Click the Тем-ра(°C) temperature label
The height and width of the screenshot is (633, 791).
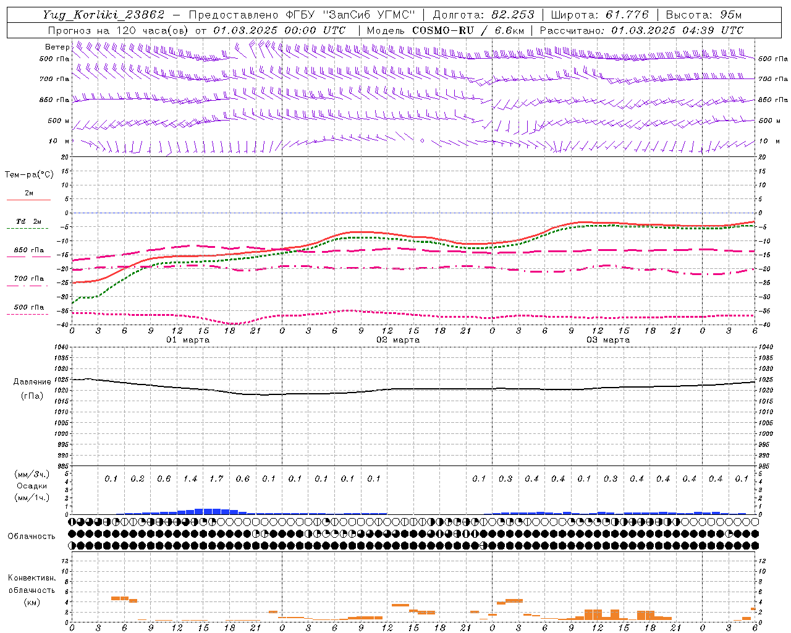[x=29, y=174]
